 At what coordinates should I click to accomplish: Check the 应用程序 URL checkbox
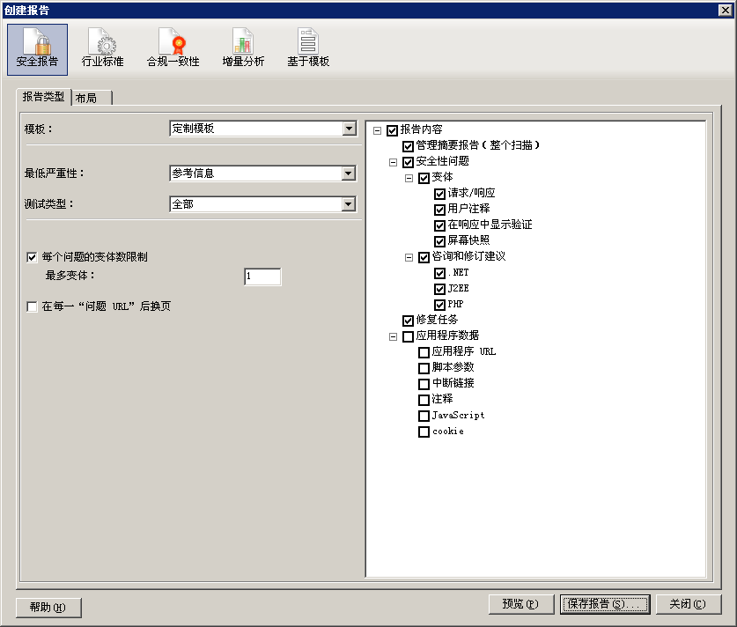click(424, 352)
